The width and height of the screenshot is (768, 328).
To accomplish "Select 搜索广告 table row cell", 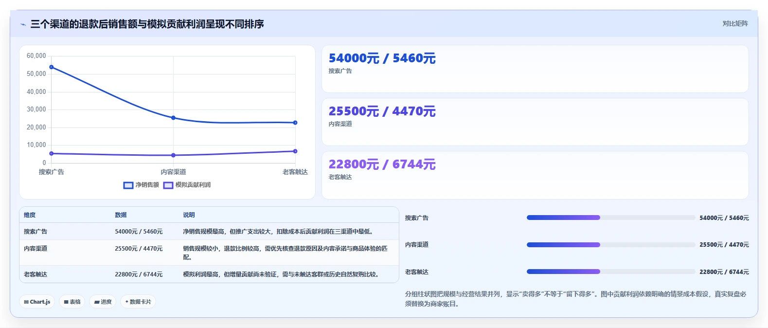I will point(36,232).
